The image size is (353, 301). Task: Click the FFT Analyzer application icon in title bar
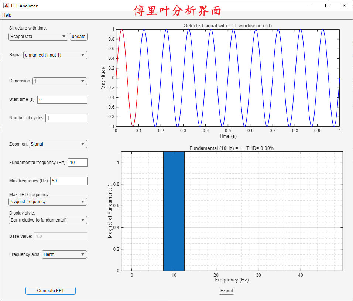coord(6,6)
